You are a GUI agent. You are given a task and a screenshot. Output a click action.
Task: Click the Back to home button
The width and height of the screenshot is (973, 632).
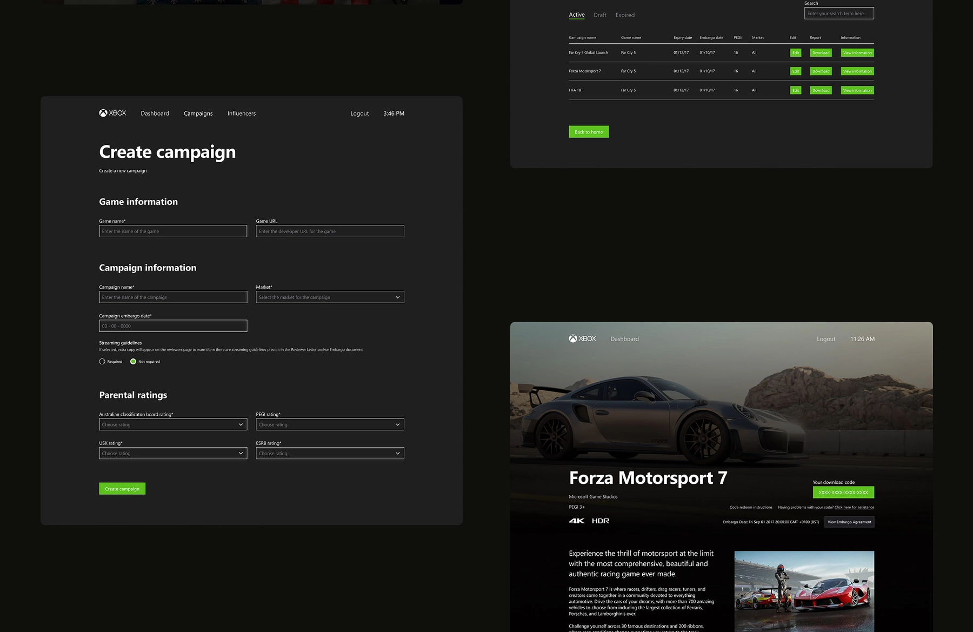588,131
